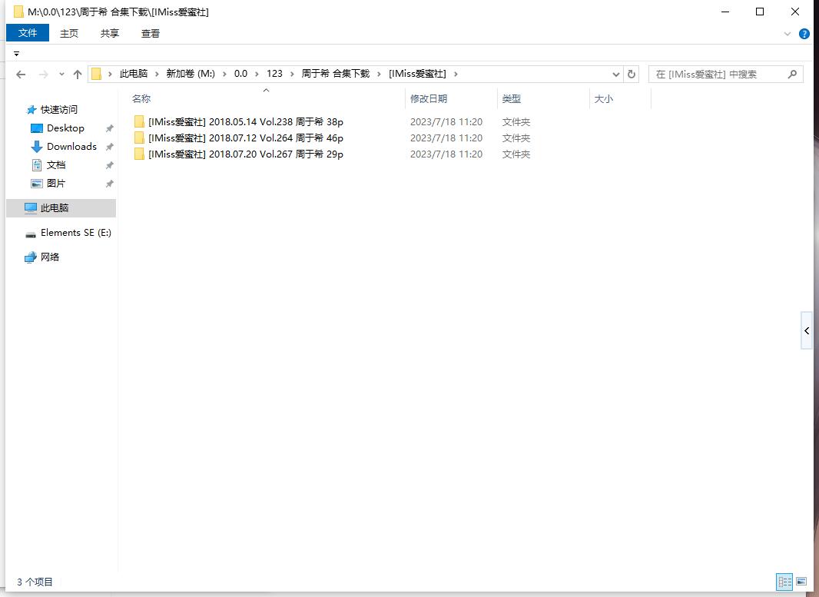The width and height of the screenshot is (819, 597).
Task: Navigate to 新加卷 (M:) in breadcrumb
Action: pyautogui.click(x=191, y=74)
